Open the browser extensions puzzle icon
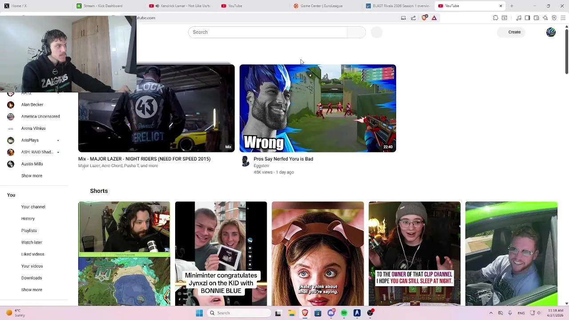 (496, 18)
